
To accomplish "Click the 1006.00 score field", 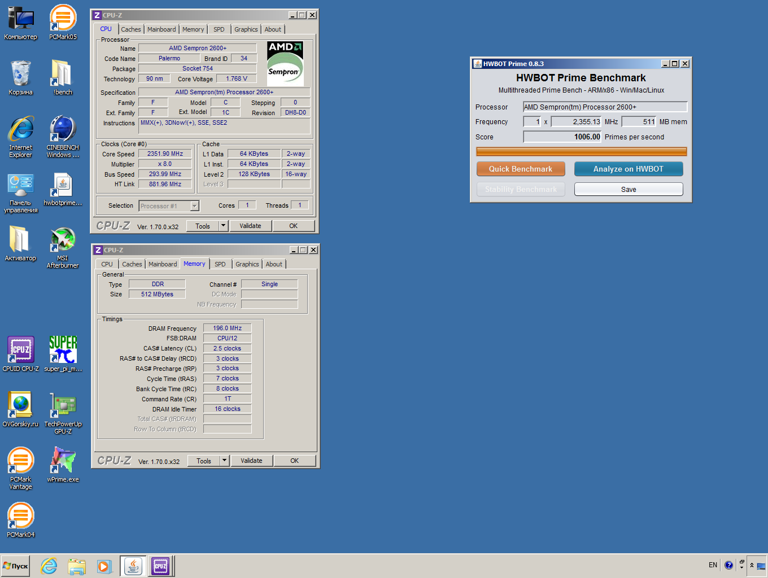I will pyautogui.click(x=562, y=137).
